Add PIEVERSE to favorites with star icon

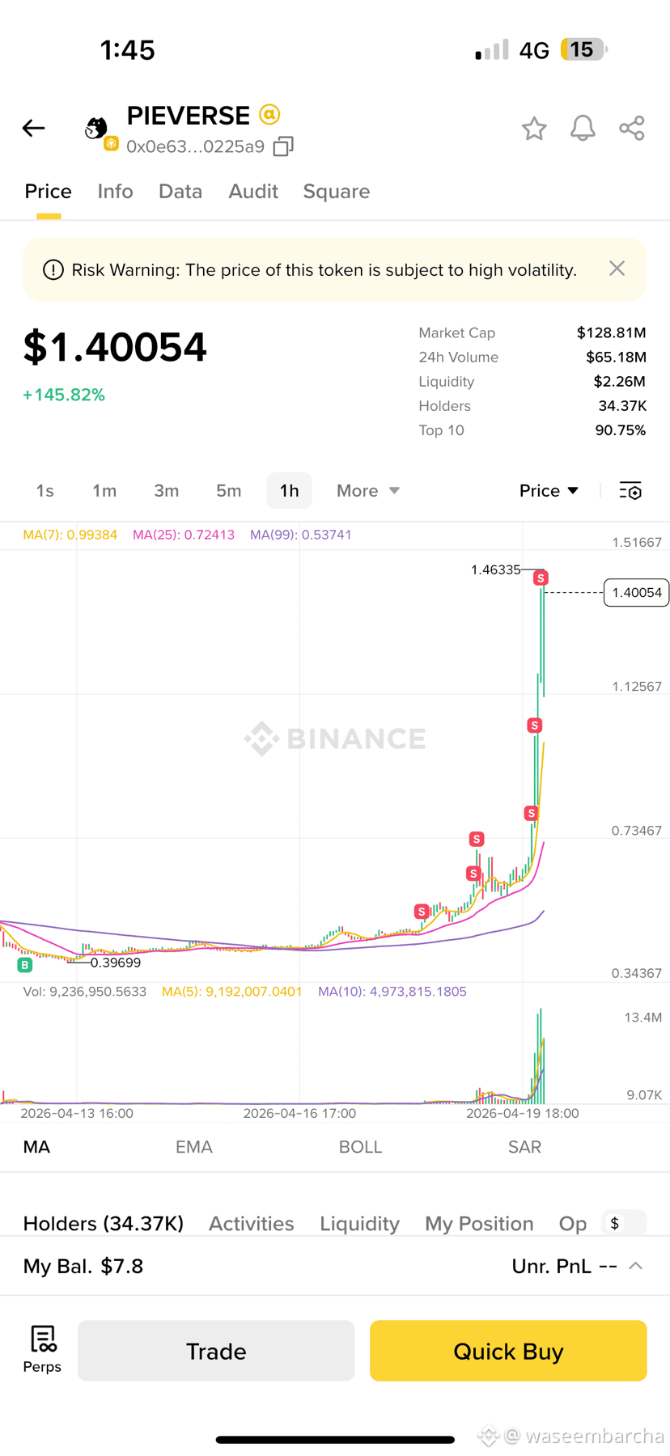pyautogui.click(x=534, y=128)
